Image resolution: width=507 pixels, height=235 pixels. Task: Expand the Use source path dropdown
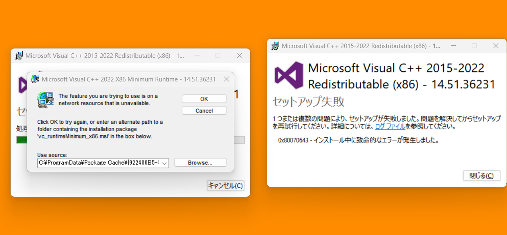point(165,163)
